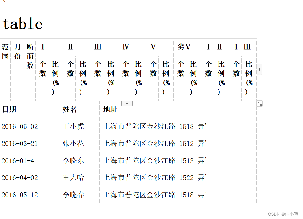Click the 日期 column header
303x219 pixels.
(x=9, y=109)
